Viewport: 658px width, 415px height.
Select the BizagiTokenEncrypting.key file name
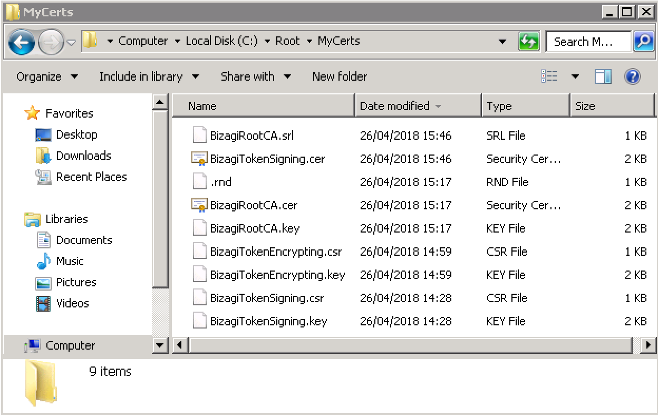[277, 275]
